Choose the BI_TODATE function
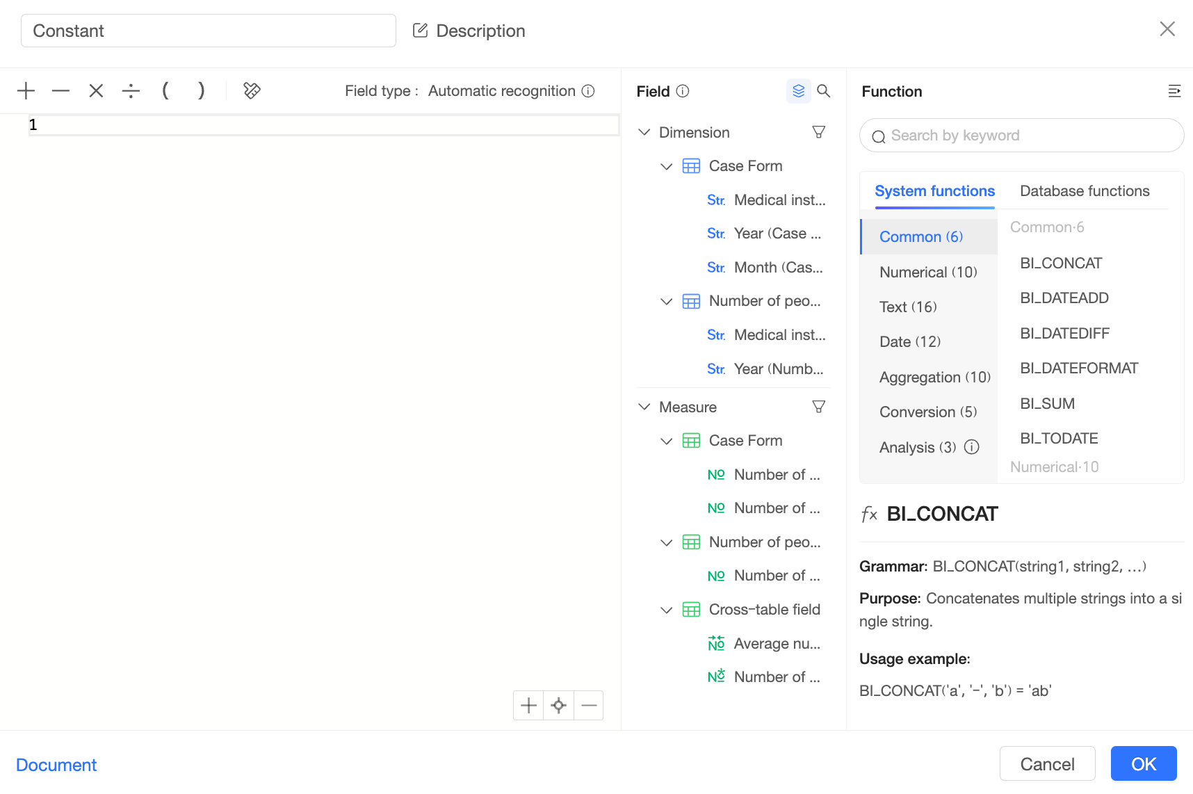Screen dimensions: 1193x794 point(1059,439)
